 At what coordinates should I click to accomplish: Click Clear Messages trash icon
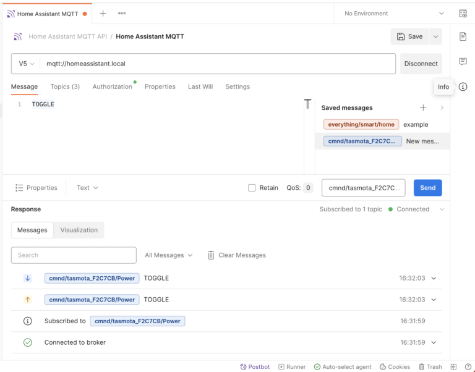pos(211,255)
